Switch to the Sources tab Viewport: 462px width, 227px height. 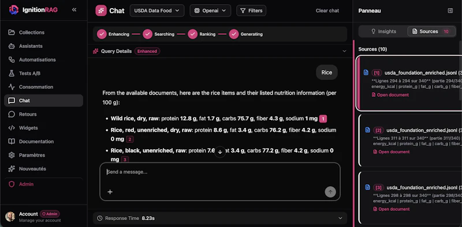431,32
